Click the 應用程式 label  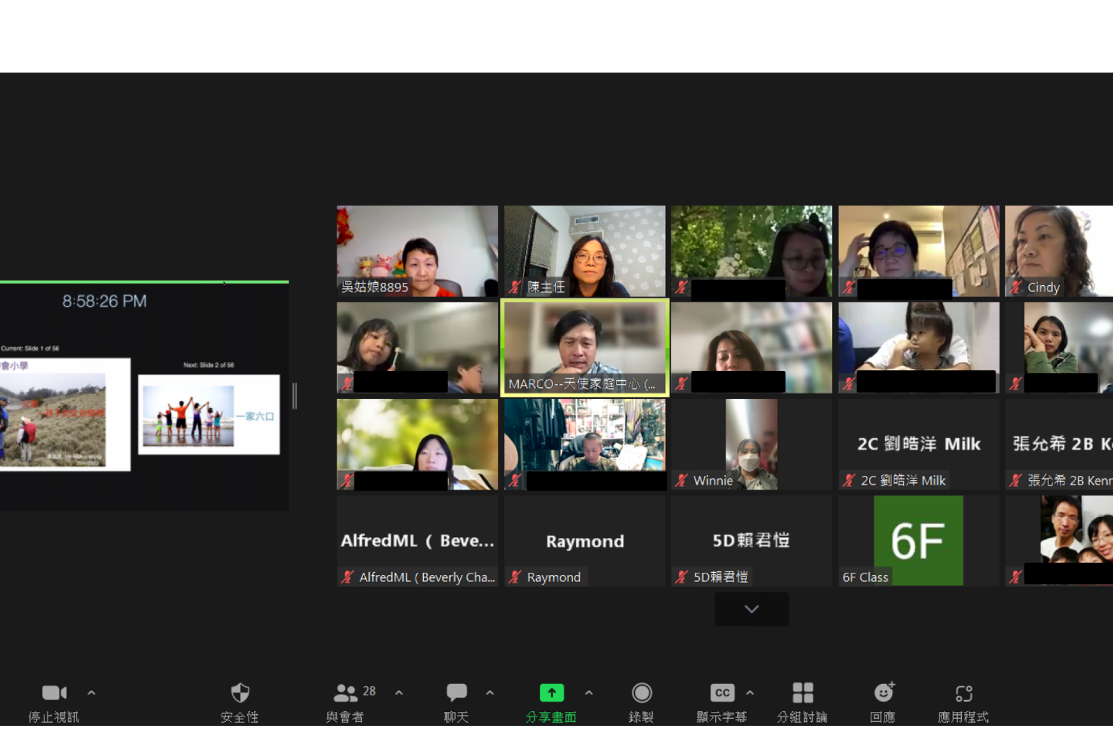963,717
